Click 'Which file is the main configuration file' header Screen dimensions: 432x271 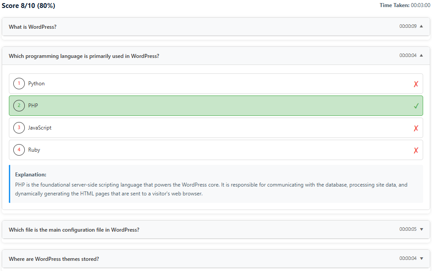click(74, 230)
